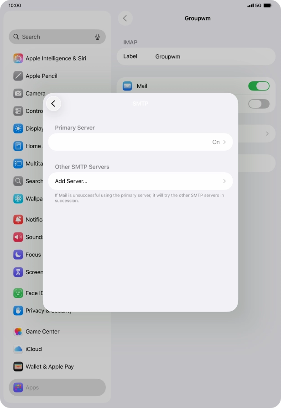
Task: Enable the switch below the Mail toggle
Action: tap(258, 104)
